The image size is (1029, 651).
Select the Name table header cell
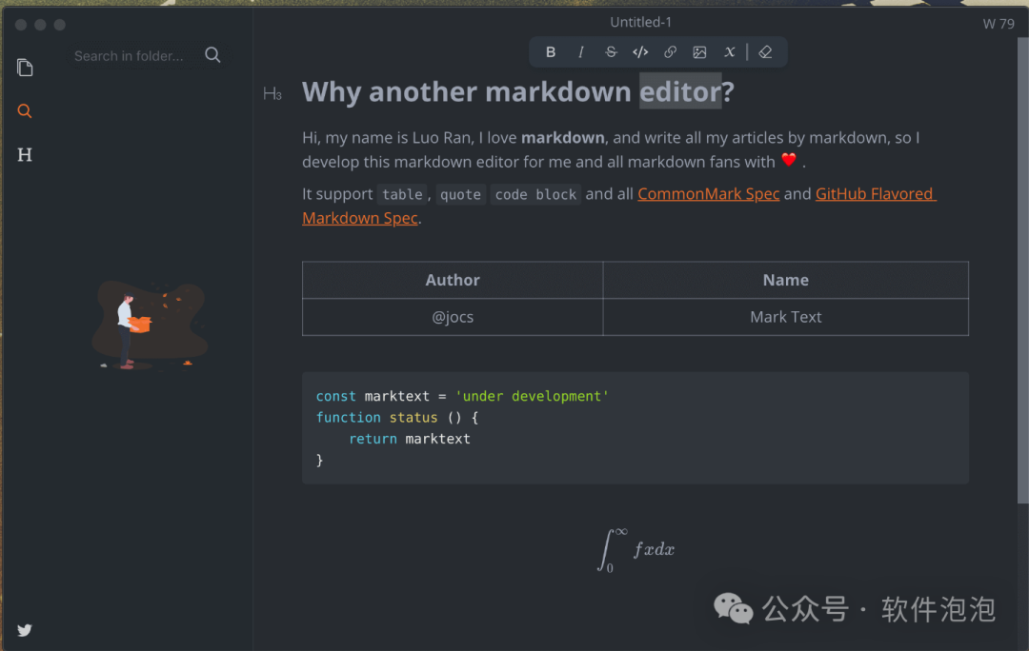tap(785, 280)
